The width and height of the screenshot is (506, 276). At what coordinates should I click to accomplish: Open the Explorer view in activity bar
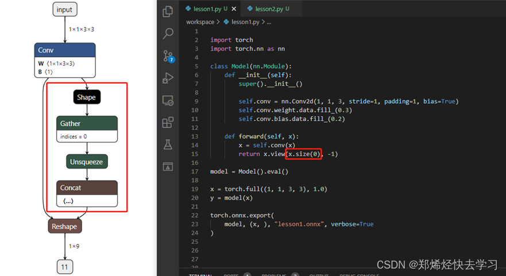168,11
